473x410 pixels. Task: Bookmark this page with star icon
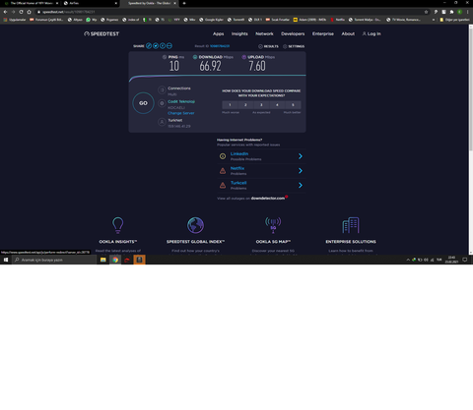tap(427, 12)
